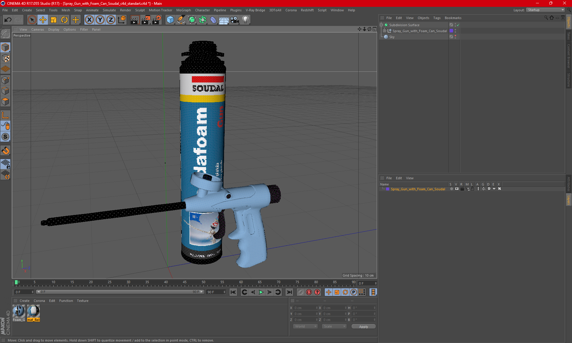This screenshot has height=343, width=572.
Task: Activate the Scale tool
Action: coord(54,20)
